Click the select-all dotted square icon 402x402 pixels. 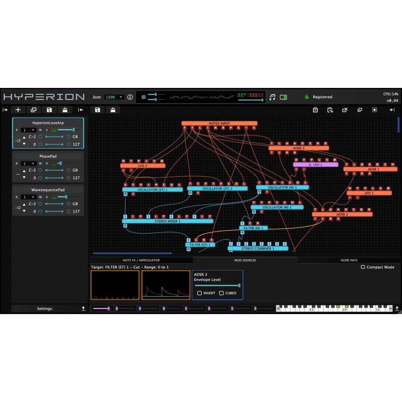pos(374,110)
